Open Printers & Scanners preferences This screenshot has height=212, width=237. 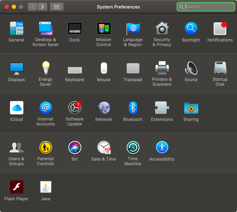pos(162,68)
